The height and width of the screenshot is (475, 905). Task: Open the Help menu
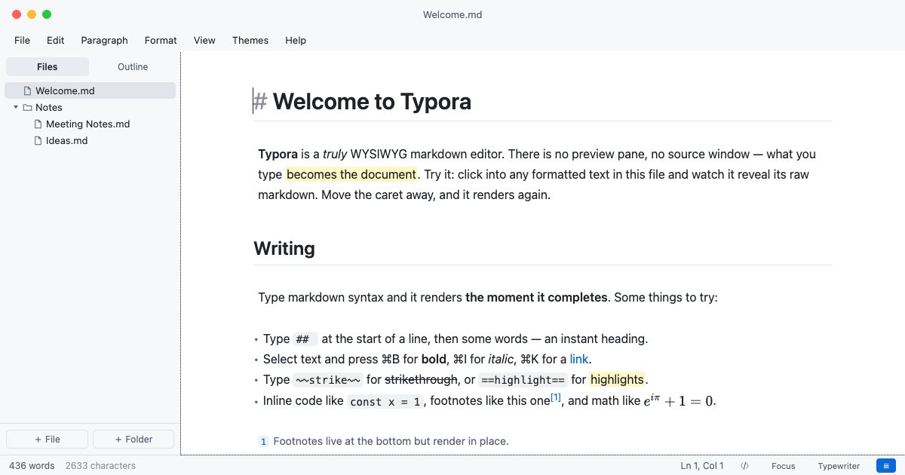tap(296, 40)
